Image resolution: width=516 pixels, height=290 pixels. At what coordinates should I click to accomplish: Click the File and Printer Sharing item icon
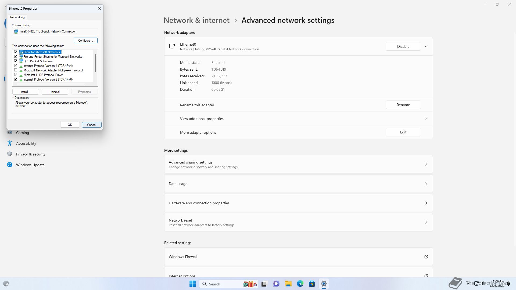tap(21, 56)
